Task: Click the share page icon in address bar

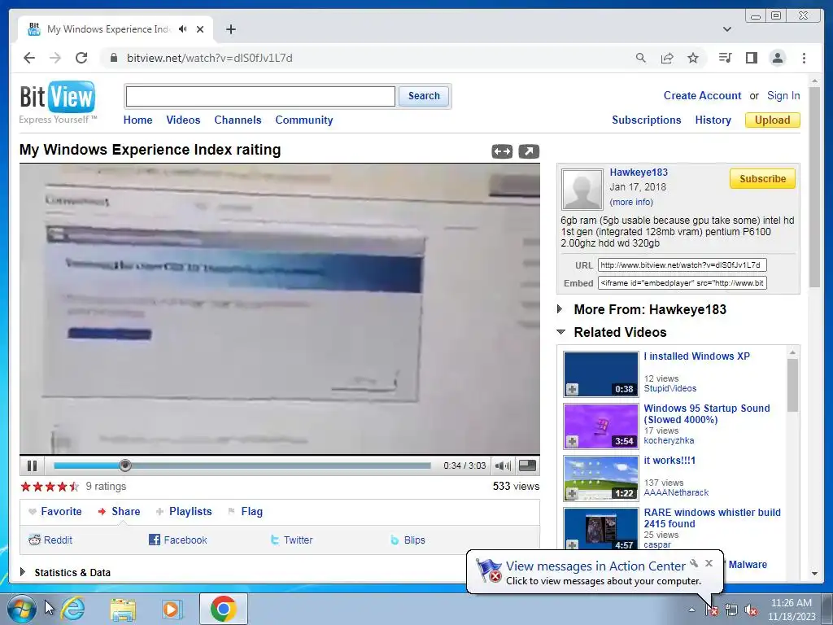Action: pyautogui.click(x=667, y=58)
